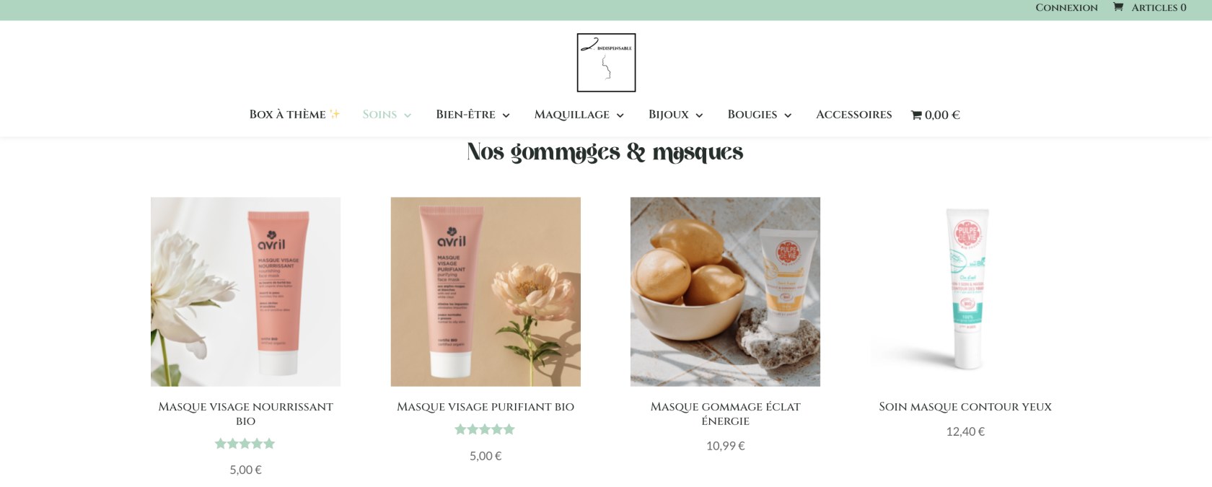Image resolution: width=1212 pixels, height=487 pixels.
Task: Open the Soin Masque Contour Yeux title
Action: pyautogui.click(x=965, y=407)
